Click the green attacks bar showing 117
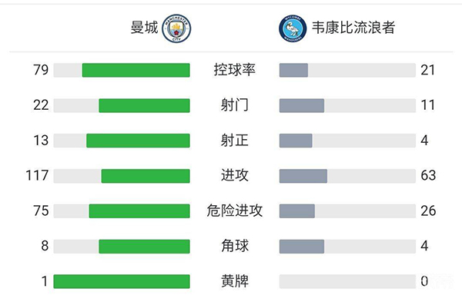Image resolution: width=462 pixels, height=295 pixels. (x=146, y=176)
